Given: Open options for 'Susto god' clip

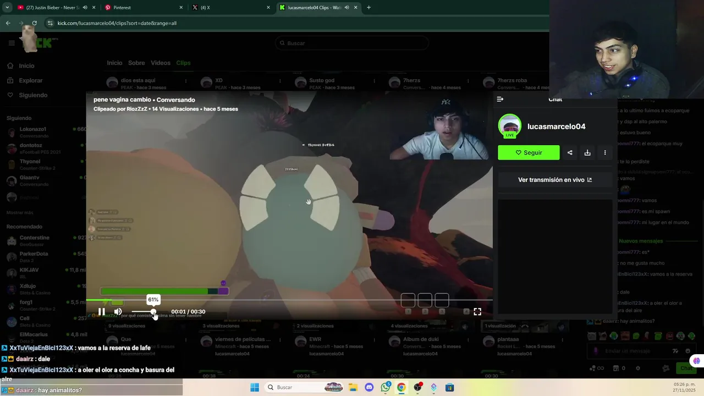Looking at the screenshot, I should coord(374,81).
